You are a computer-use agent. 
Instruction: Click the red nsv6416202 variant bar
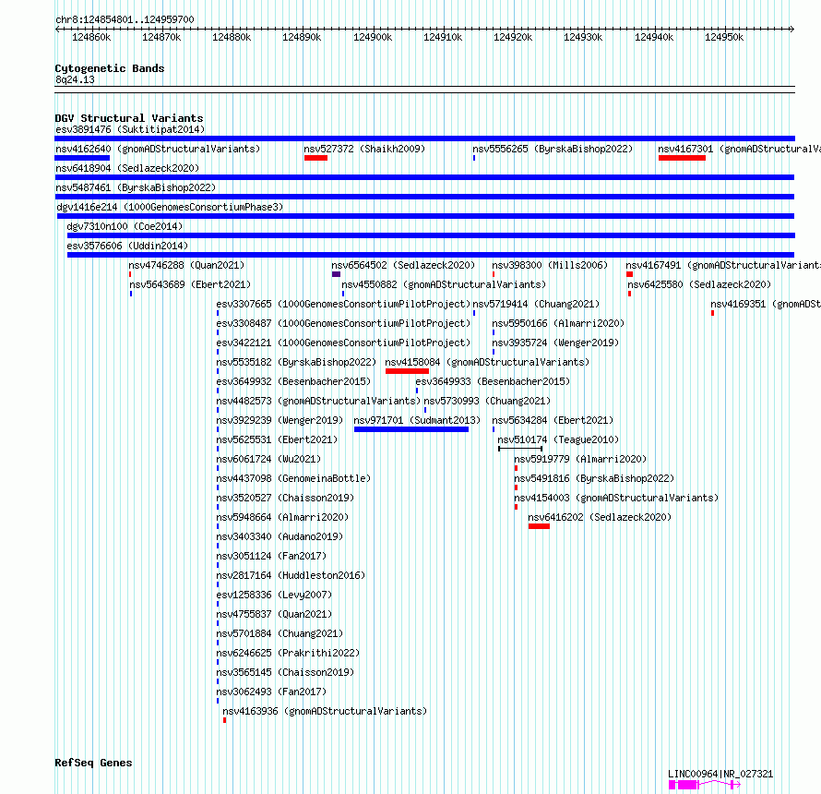tap(539, 526)
